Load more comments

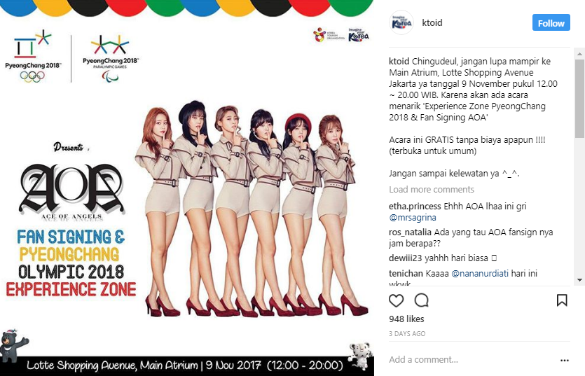[432, 190]
